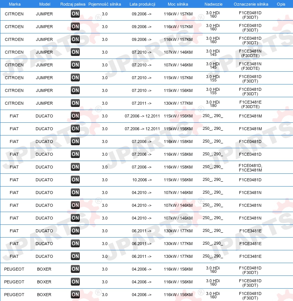This screenshot has width=293, height=301.
Task: Click ON fuel badge in CITROEN 115kW / 156KM row
Action: pyautogui.click(x=75, y=90)
